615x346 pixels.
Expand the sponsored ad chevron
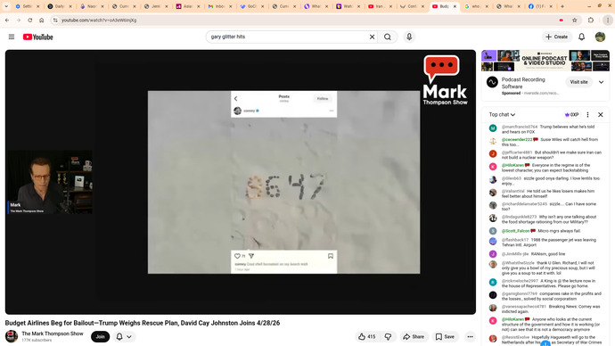coord(601,82)
